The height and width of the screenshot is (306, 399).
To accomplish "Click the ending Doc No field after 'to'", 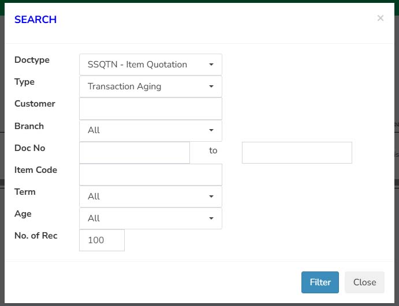I will pyautogui.click(x=297, y=153).
